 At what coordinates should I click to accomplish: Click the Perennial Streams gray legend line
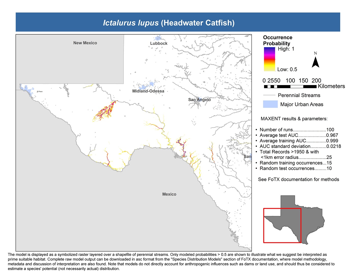[269, 95]
